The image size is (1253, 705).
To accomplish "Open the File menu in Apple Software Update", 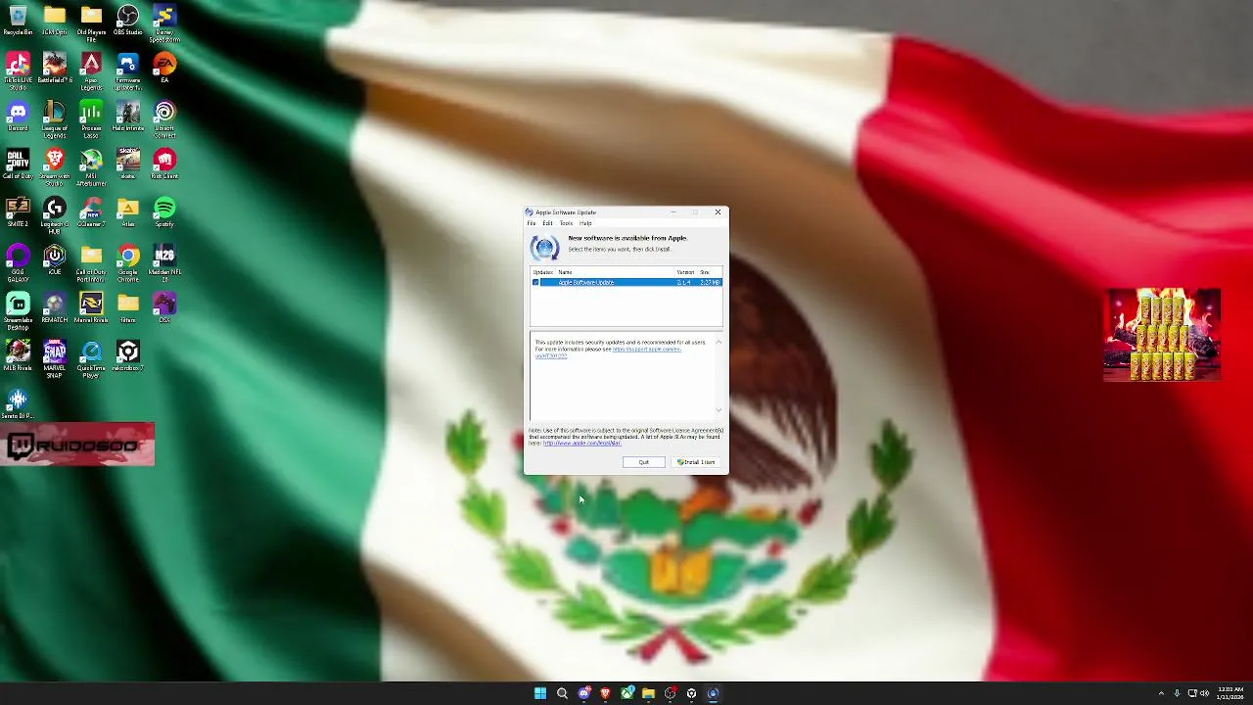I will (532, 223).
